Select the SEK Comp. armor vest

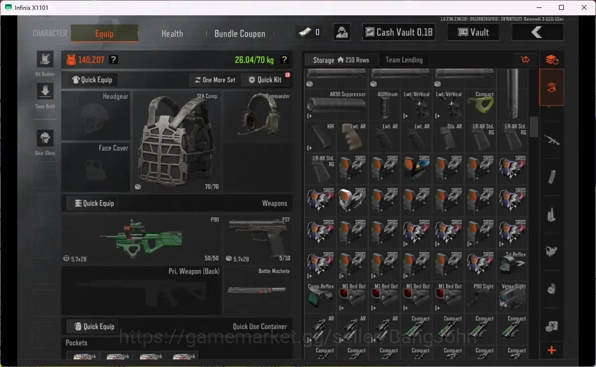pyautogui.click(x=177, y=141)
